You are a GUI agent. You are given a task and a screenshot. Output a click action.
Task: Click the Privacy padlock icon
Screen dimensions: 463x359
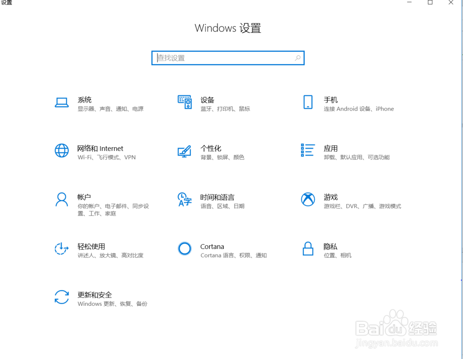pyautogui.click(x=308, y=249)
